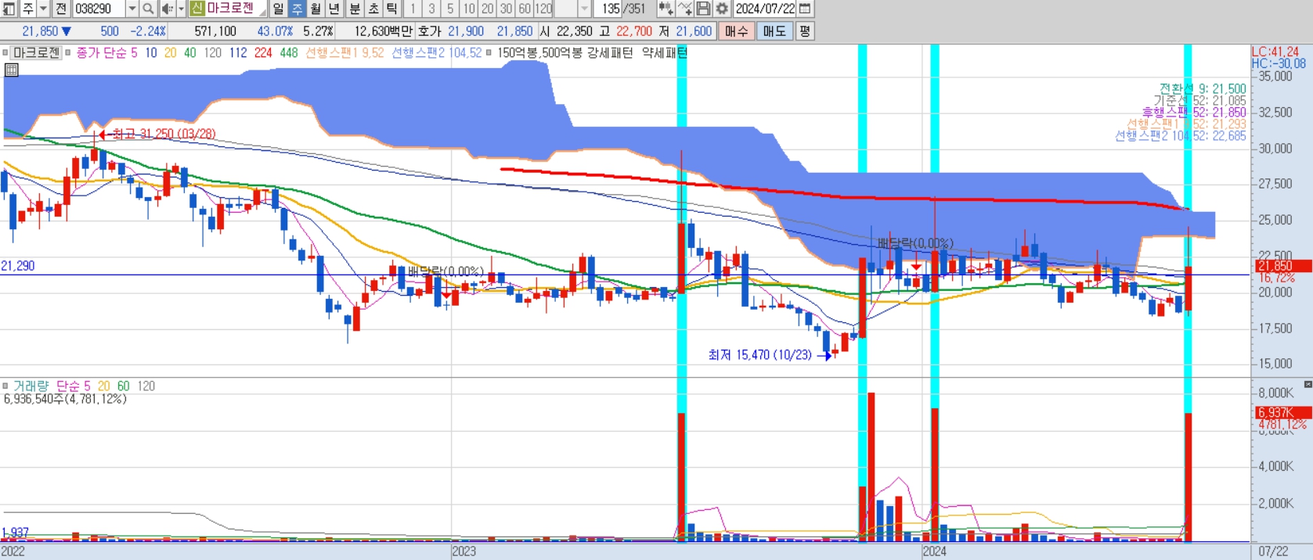The width and height of the screenshot is (1313, 560).
Task: Select the 5 interval button
Action: [450, 9]
